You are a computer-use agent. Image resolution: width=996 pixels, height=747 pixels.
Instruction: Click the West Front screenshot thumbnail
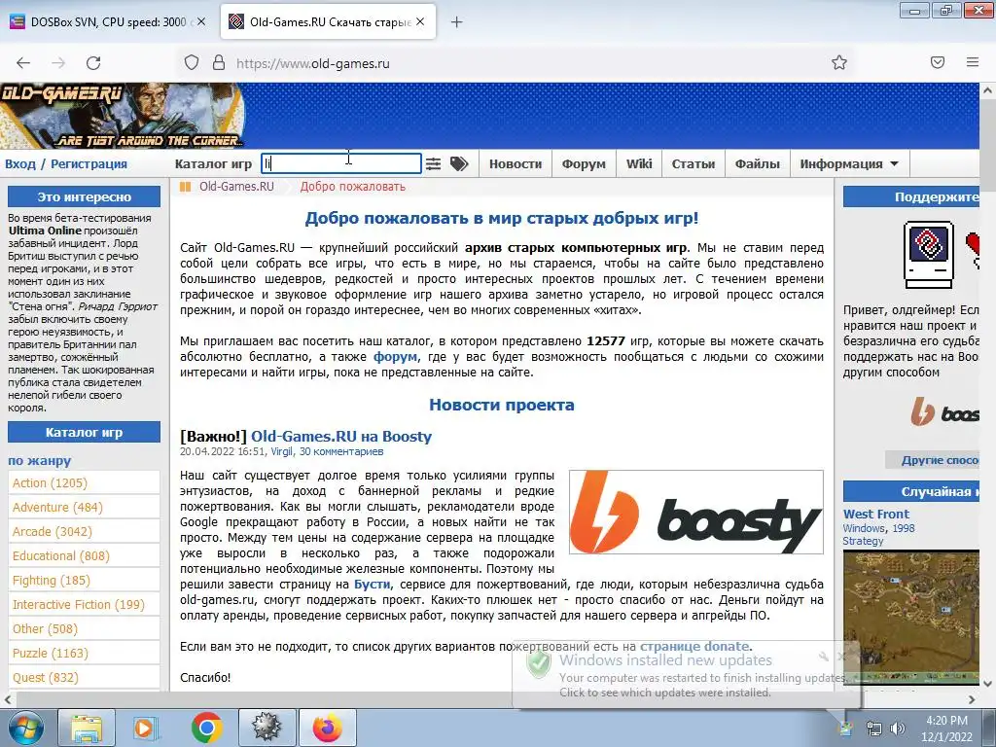point(910,618)
